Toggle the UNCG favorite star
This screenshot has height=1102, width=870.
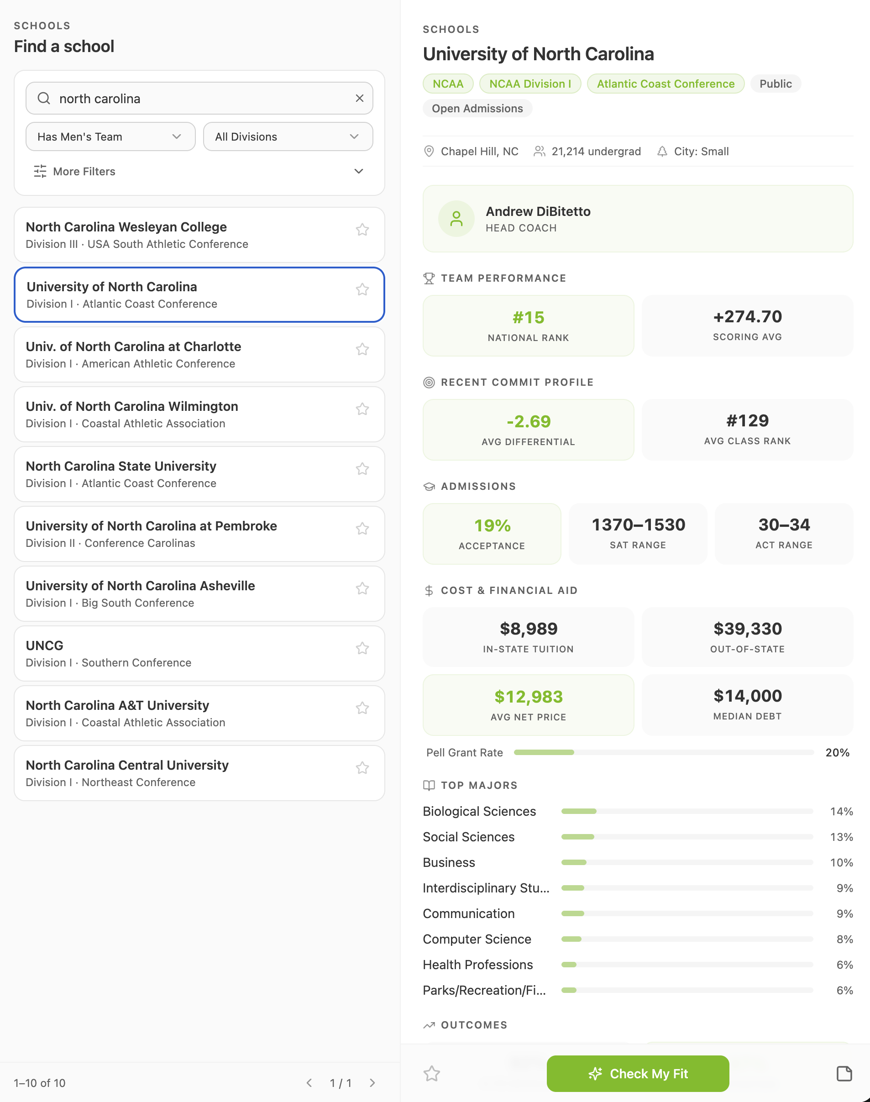tap(362, 648)
